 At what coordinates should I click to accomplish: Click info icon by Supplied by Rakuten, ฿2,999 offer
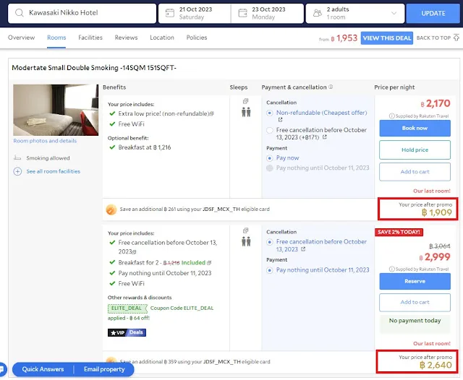click(x=391, y=269)
